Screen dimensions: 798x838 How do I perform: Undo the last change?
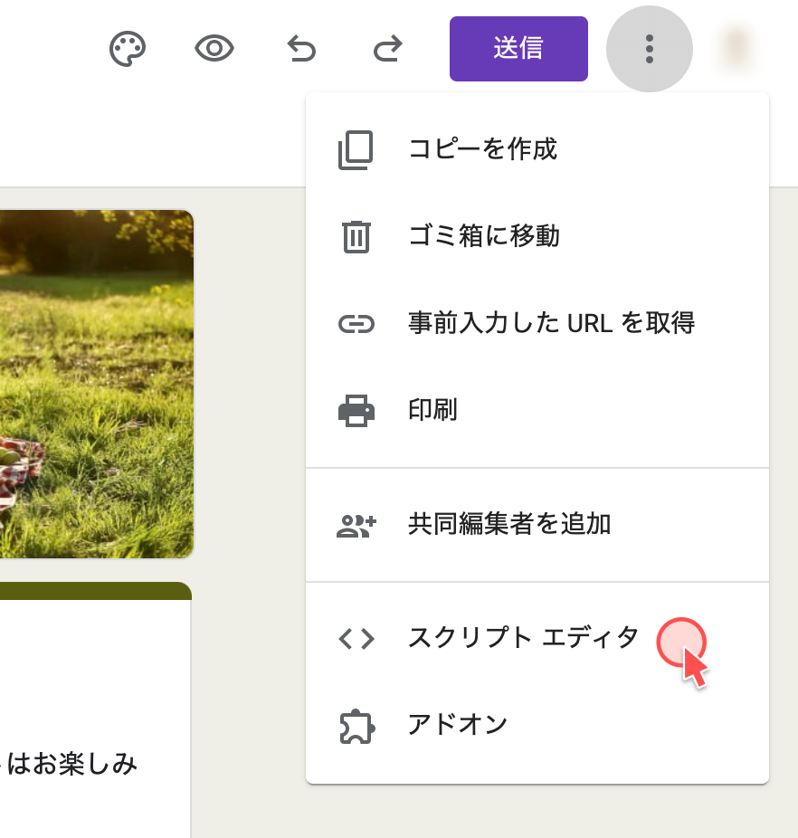pyautogui.click(x=301, y=49)
